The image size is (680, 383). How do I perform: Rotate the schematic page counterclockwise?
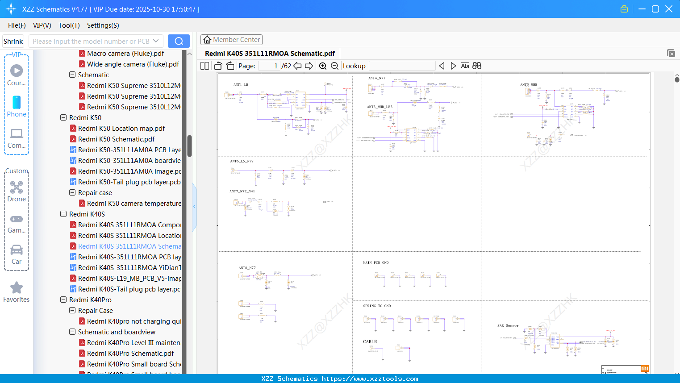click(217, 66)
